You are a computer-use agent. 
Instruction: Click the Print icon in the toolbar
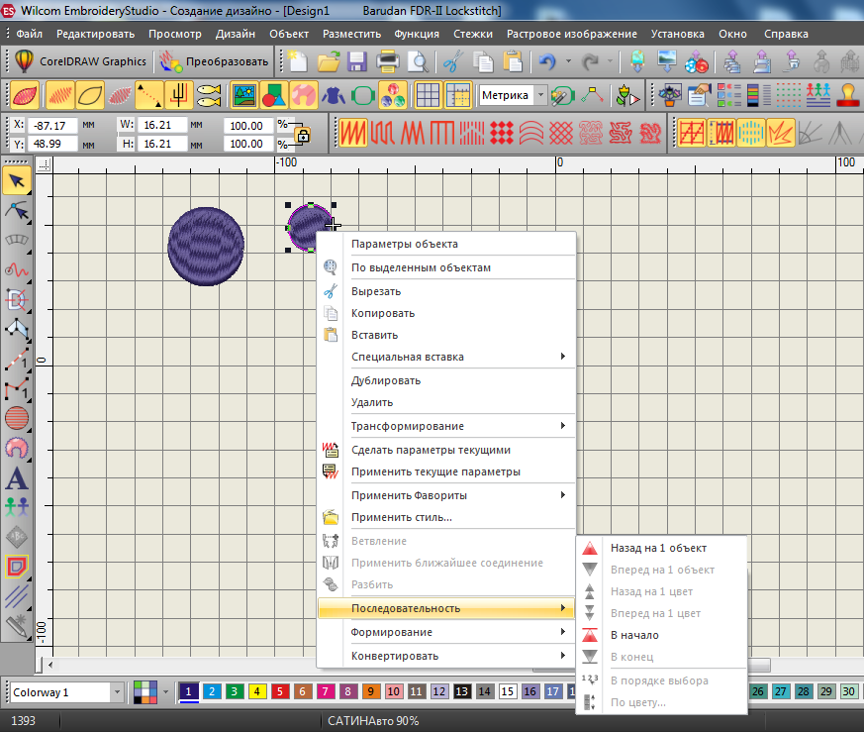tap(389, 61)
